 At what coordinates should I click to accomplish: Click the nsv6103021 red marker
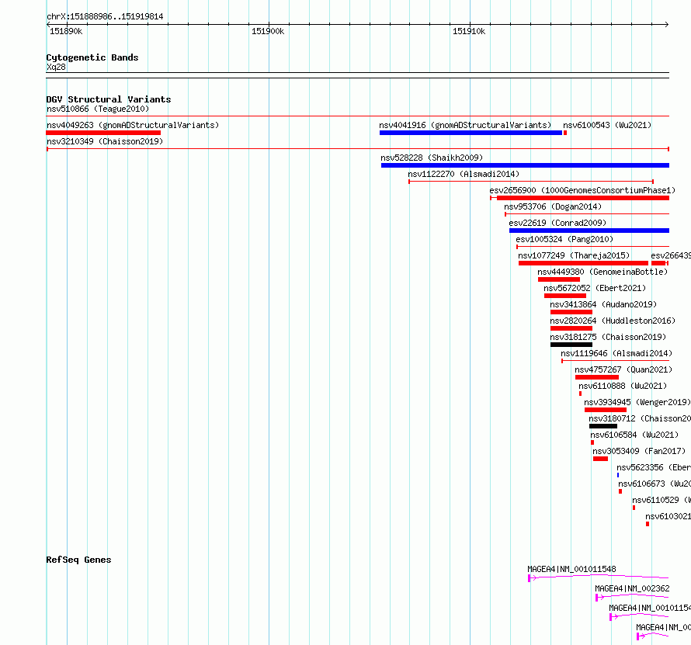(648, 524)
